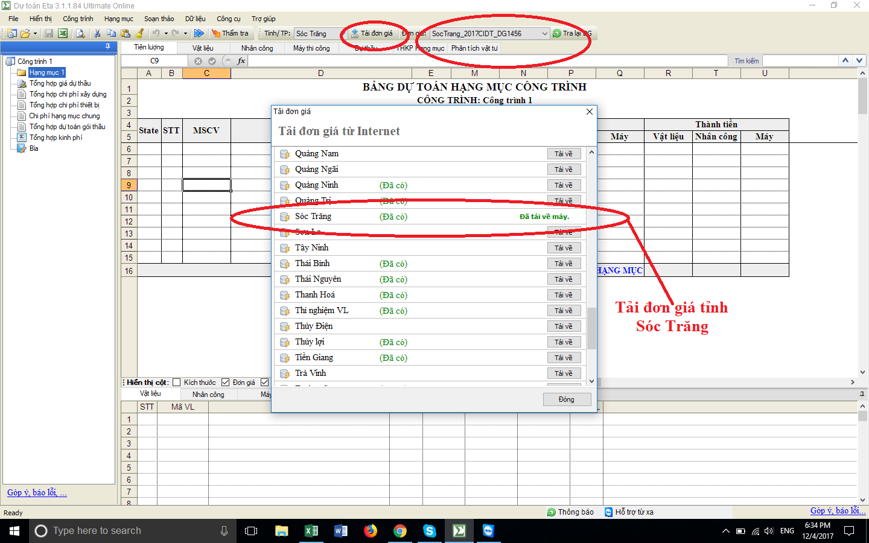Image resolution: width=869 pixels, height=543 pixels.
Task: Click the Thẩm tra toolbar button
Action: pos(230,33)
